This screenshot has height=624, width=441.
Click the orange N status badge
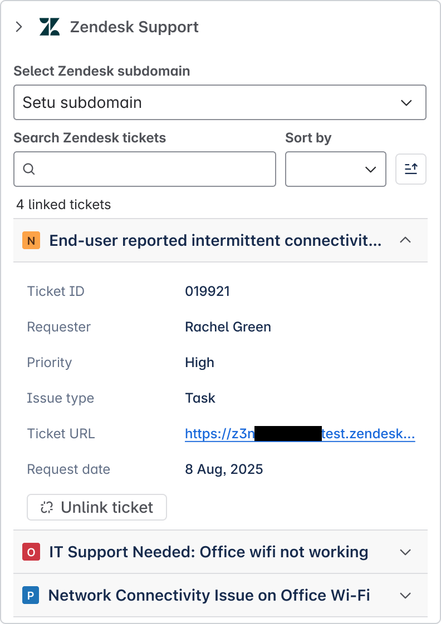click(x=31, y=240)
